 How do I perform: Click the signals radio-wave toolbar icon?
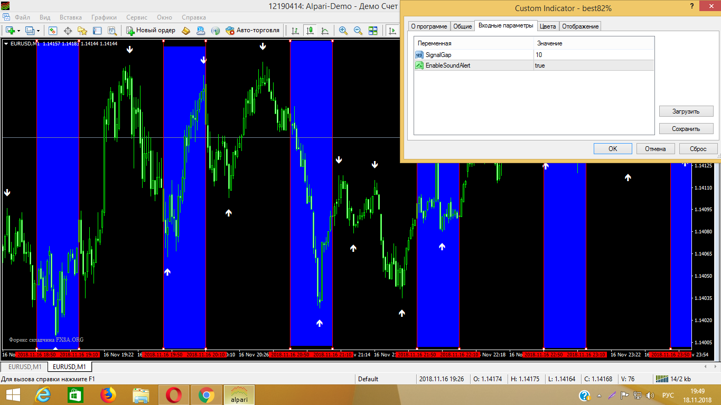[216, 31]
